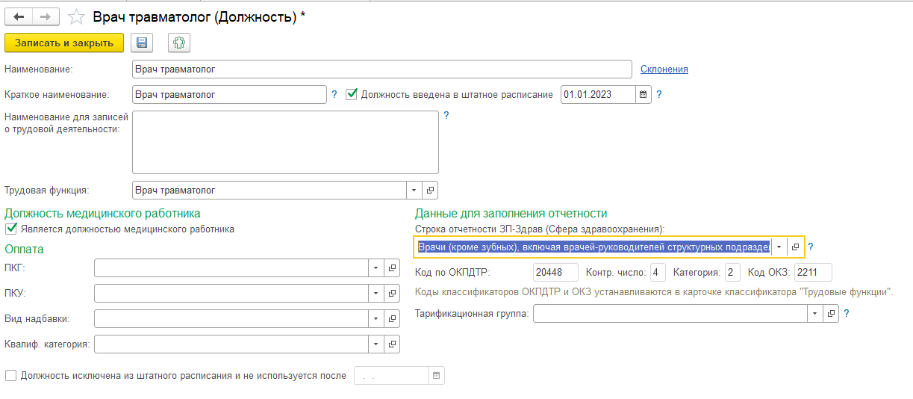This screenshot has height=399, width=913.
Task: Open calendar for 01.01.2023 date field
Action: pos(644,95)
